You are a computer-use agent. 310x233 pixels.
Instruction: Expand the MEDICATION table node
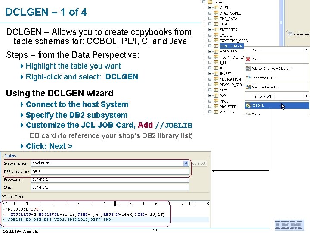210,79
